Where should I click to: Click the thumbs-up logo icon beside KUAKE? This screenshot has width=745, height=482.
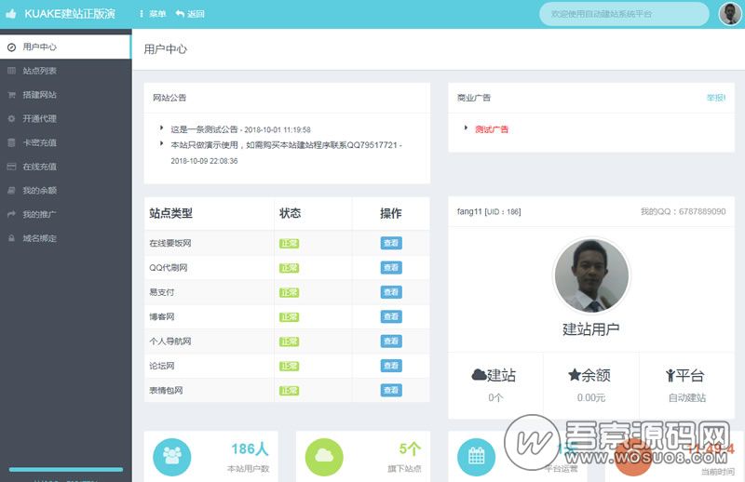click(11, 14)
